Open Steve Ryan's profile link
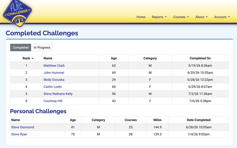This screenshot has width=237, height=148. coord(19,134)
